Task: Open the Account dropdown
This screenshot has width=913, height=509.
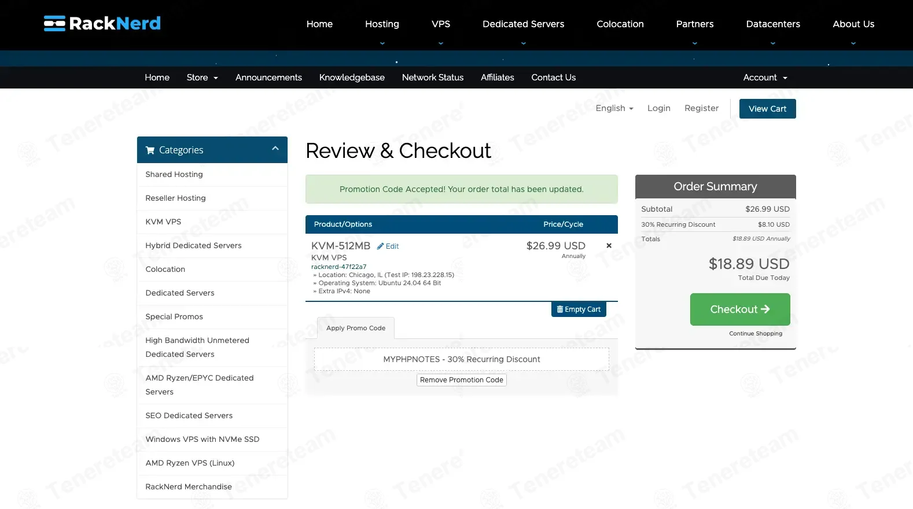Action: [x=765, y=78]
